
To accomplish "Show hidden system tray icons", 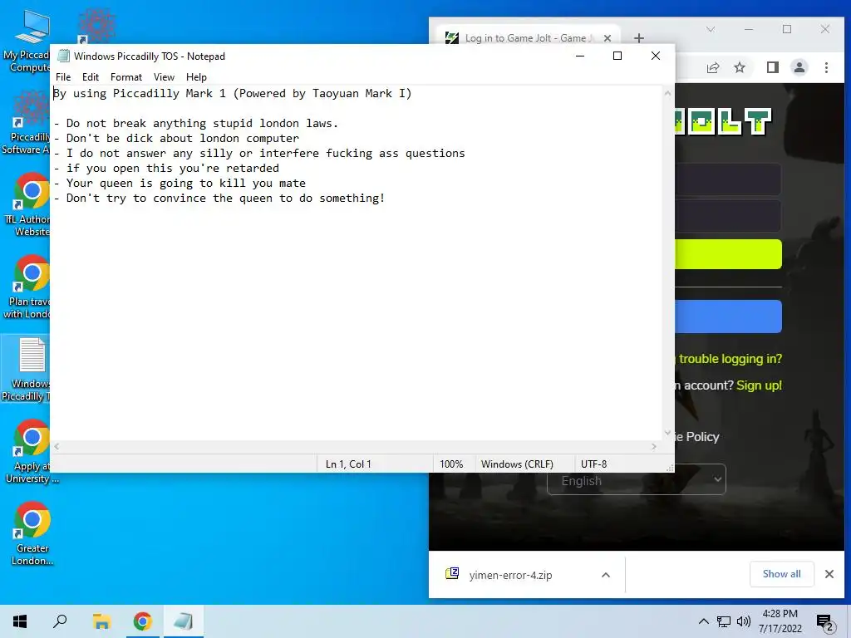I will (x=703, y=621).
